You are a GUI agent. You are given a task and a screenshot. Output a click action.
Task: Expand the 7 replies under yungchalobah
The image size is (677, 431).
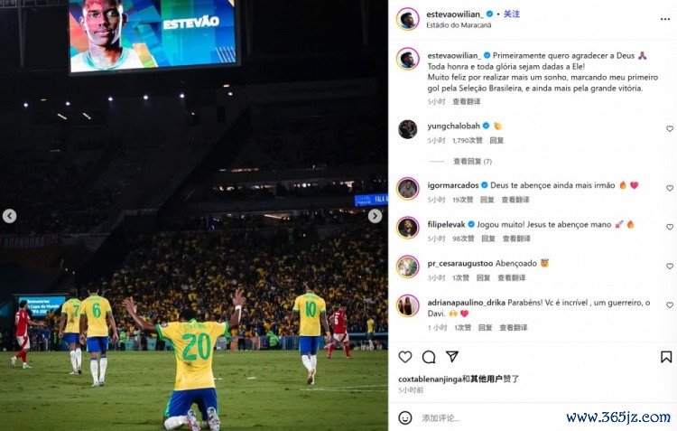472,161
